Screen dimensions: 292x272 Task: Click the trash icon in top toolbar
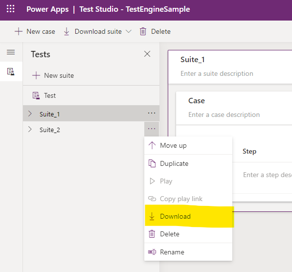click(x=143, y=31)
